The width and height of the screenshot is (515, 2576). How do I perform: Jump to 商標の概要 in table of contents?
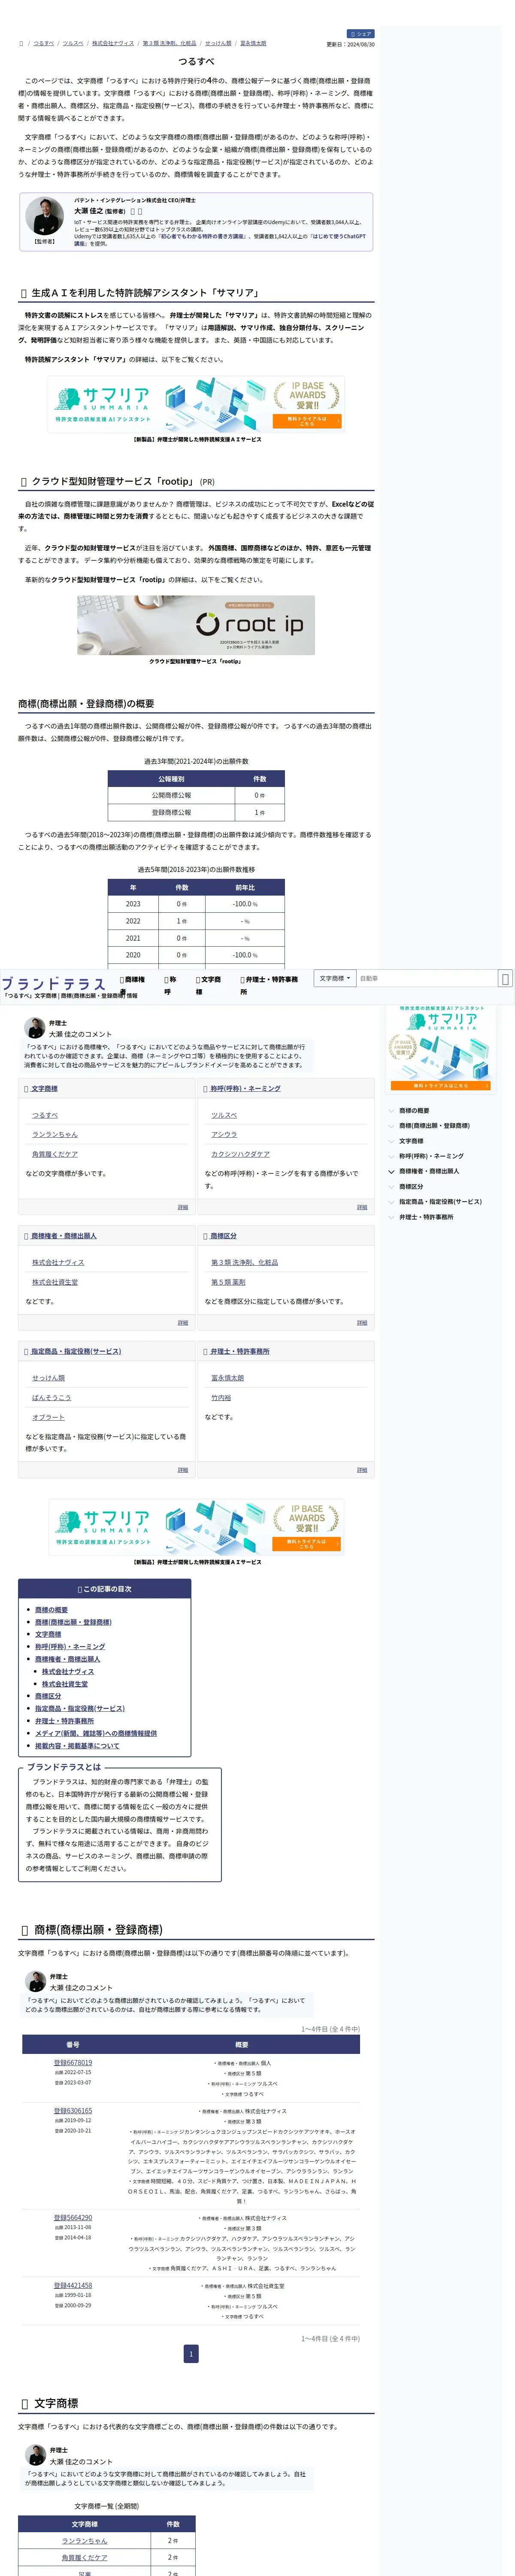pyautogui.click(x=52, y=1610)
